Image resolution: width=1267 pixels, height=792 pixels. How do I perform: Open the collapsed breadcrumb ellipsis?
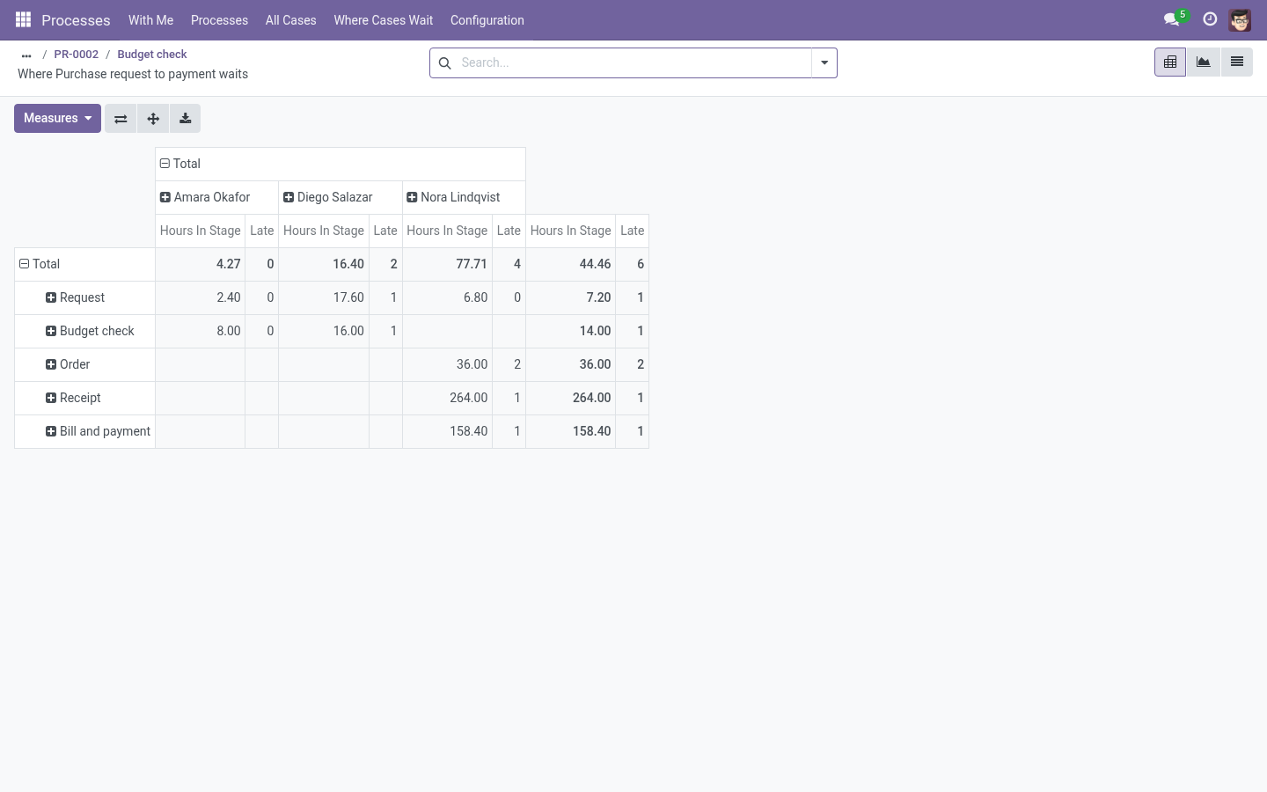coord(26,55)
